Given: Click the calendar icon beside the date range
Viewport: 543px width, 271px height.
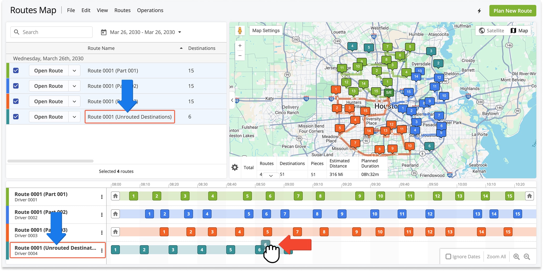Looking at the screenshot, I should coord(103,32).
